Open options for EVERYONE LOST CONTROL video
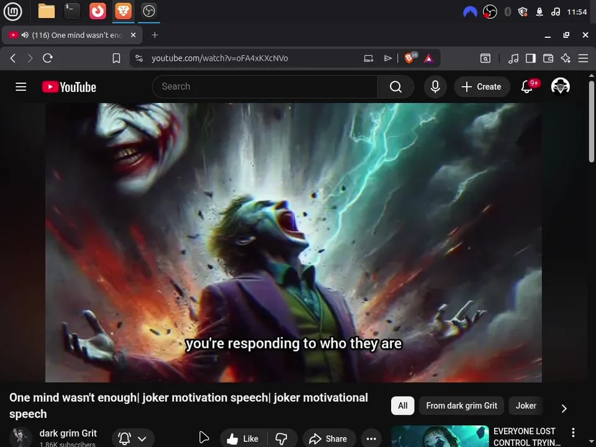 point(573,432)
